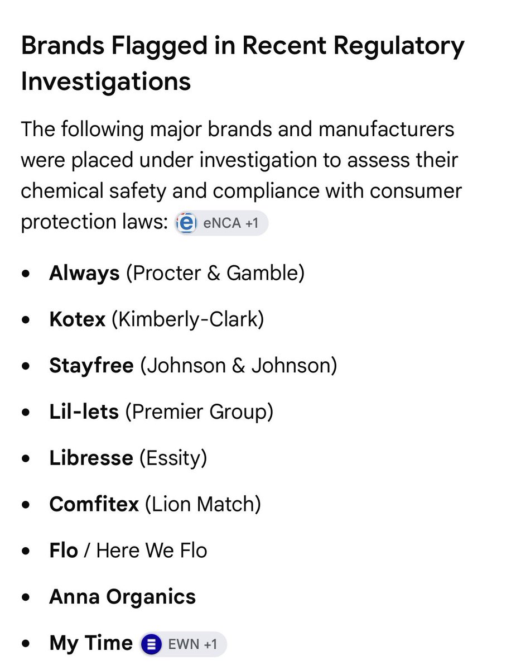Open the EWN +1 source chip
The height and width of the screenshot is (670, 516).
183,644
